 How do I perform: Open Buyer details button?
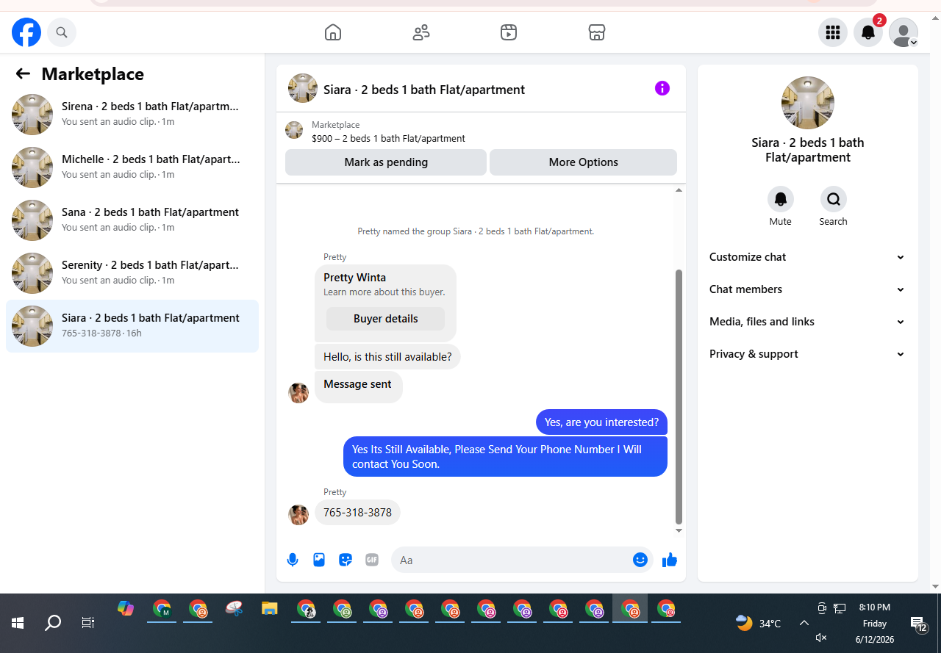(385, 319)
